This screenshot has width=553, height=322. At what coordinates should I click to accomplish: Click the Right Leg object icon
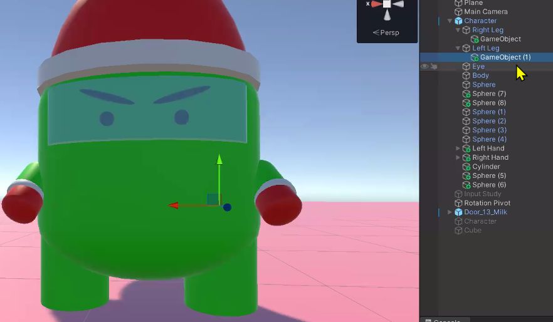coord(466,30)
